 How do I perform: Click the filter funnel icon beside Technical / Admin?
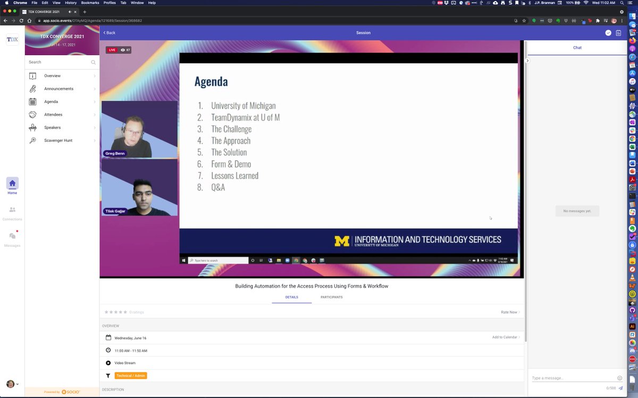click(108, 376)
